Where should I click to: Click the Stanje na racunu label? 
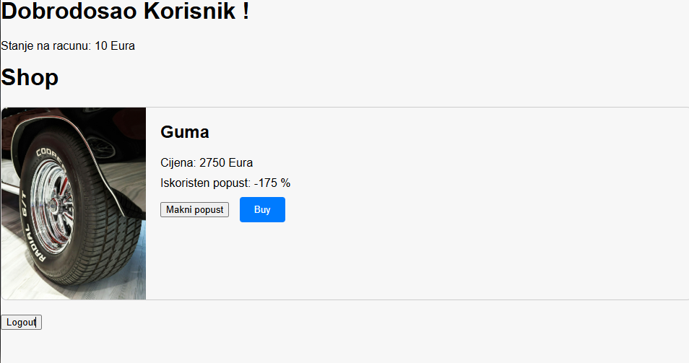click(47, 45)
